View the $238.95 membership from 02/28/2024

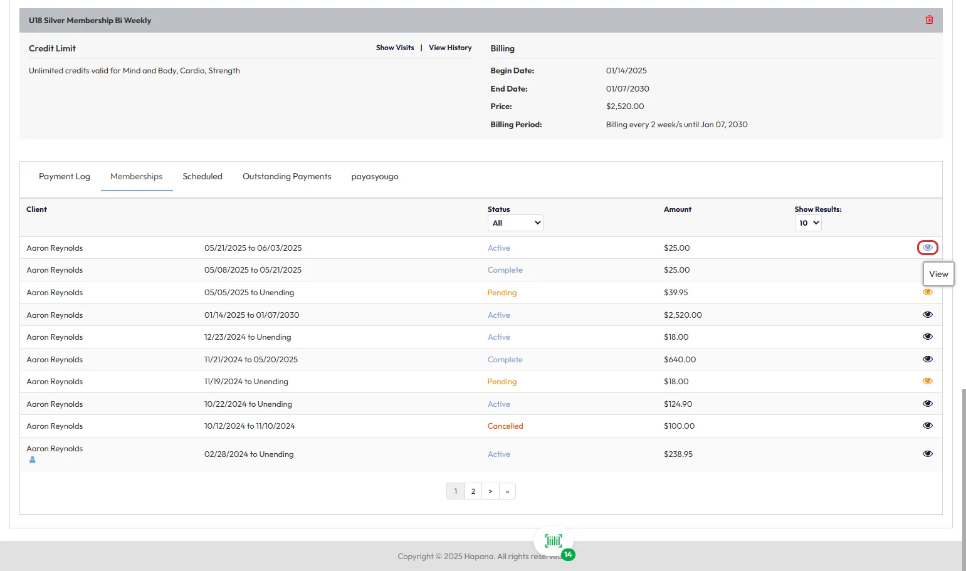(x=927, y=454)
